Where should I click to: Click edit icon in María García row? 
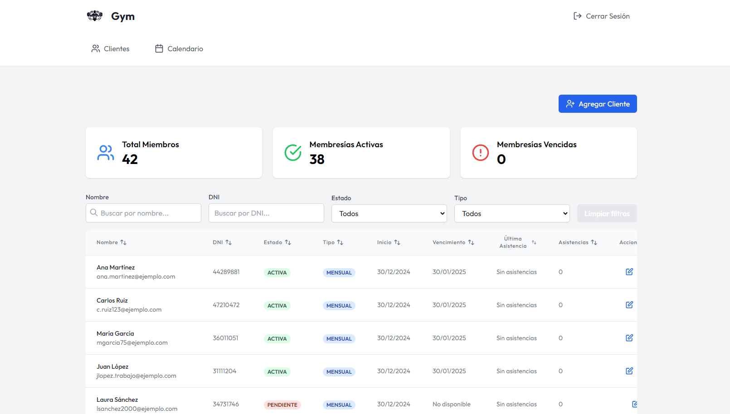[x=629, y=338]
